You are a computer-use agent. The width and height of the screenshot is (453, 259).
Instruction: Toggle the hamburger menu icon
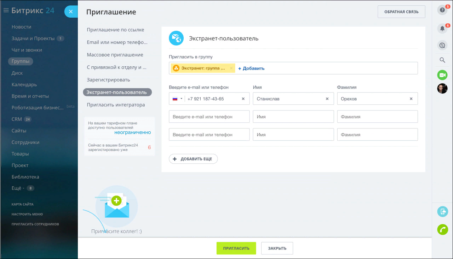coord(6,11)
